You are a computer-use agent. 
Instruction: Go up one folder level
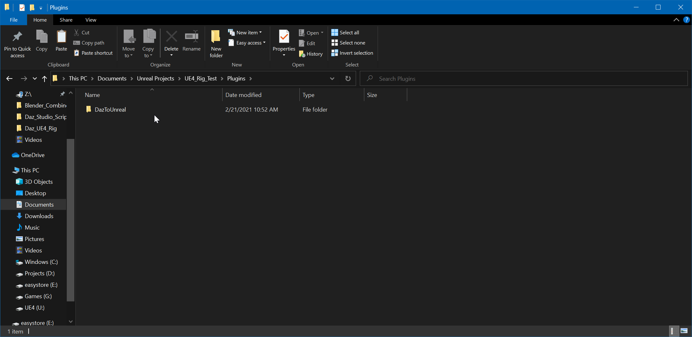[45, 79]
